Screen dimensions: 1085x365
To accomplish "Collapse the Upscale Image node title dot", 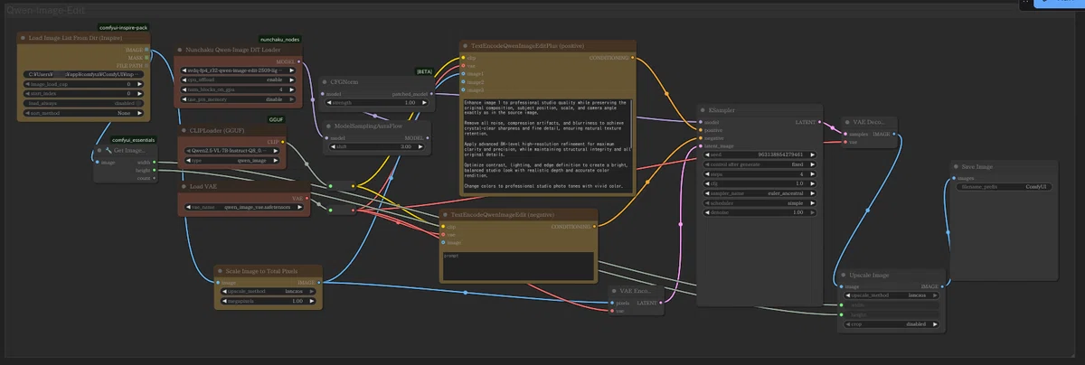I will [844, 274].
